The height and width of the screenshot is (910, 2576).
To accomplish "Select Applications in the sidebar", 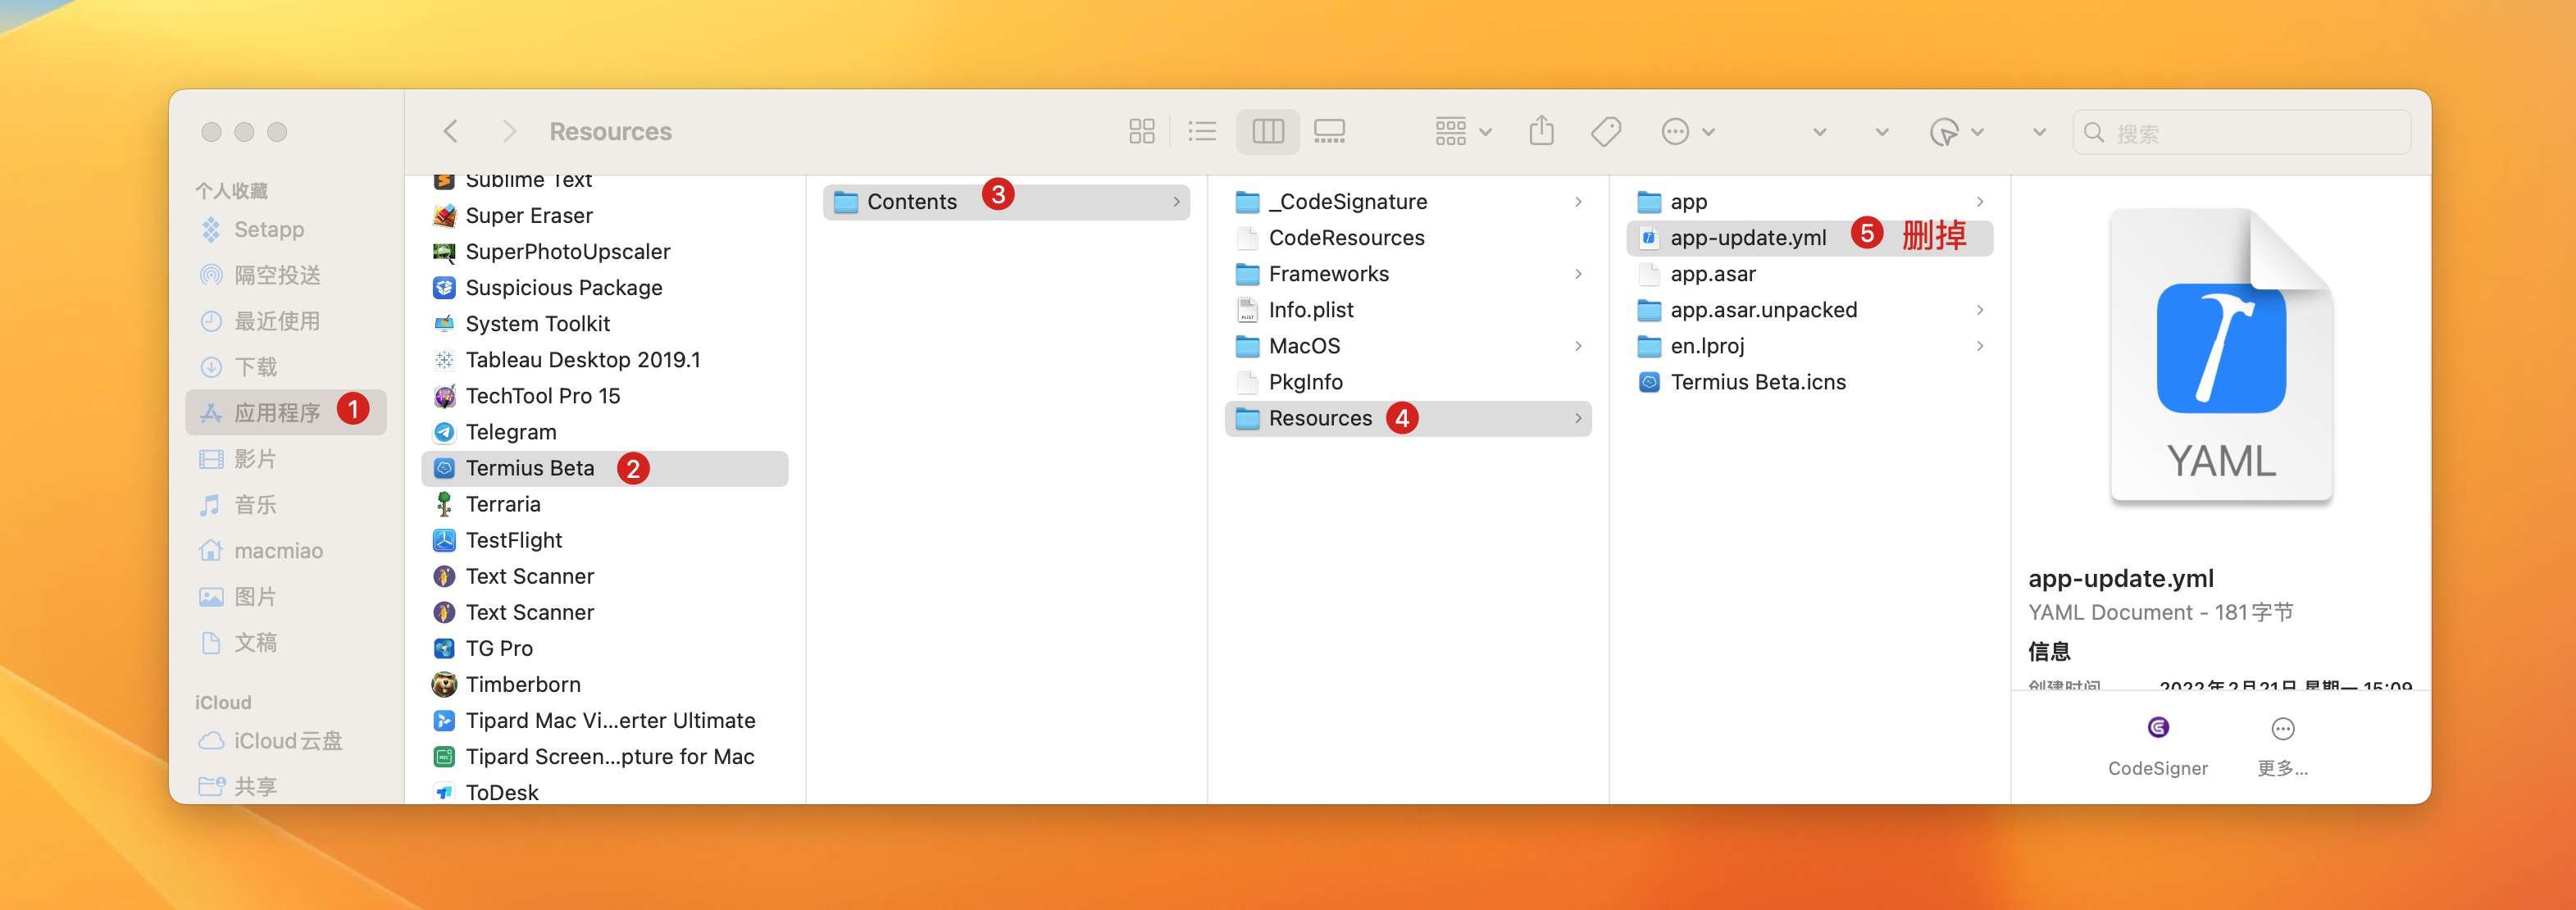I will click(x=277, y=413).
